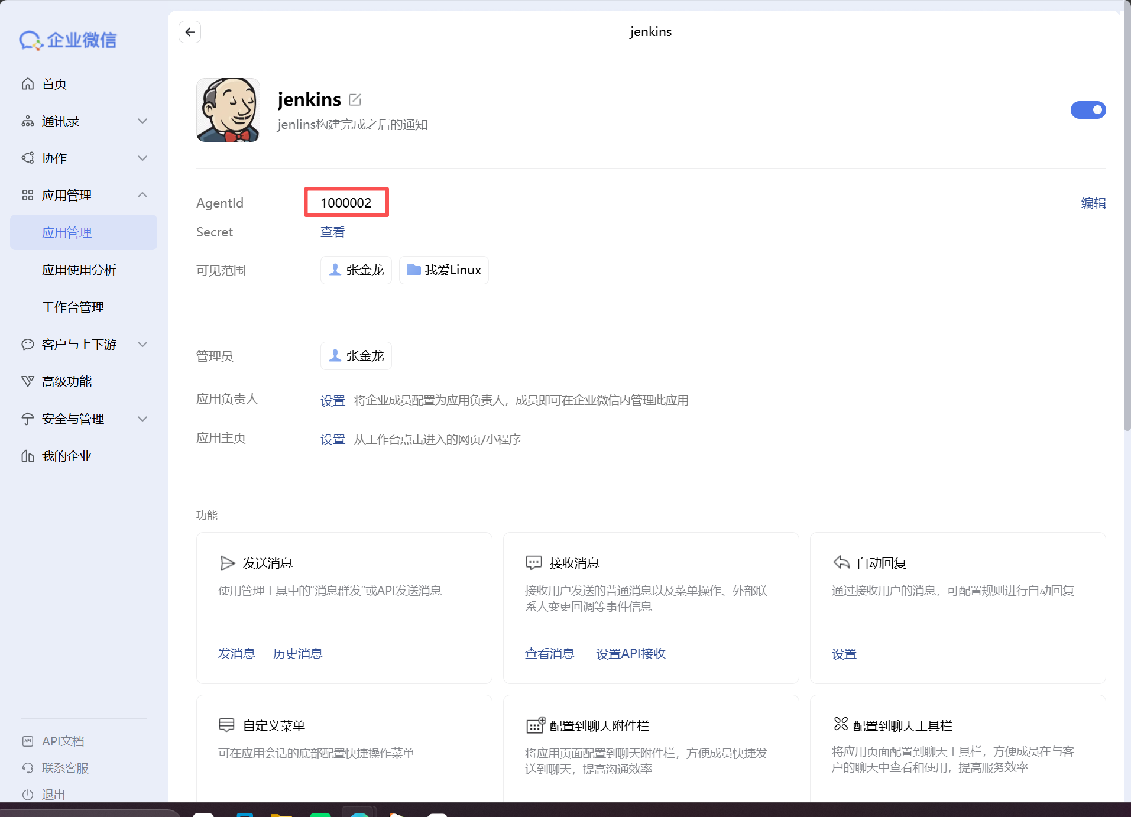Click the 查看消息 link

550,654
